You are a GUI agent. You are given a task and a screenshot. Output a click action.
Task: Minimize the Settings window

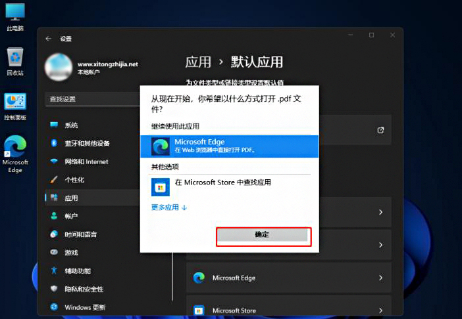[x=351, y=35]
